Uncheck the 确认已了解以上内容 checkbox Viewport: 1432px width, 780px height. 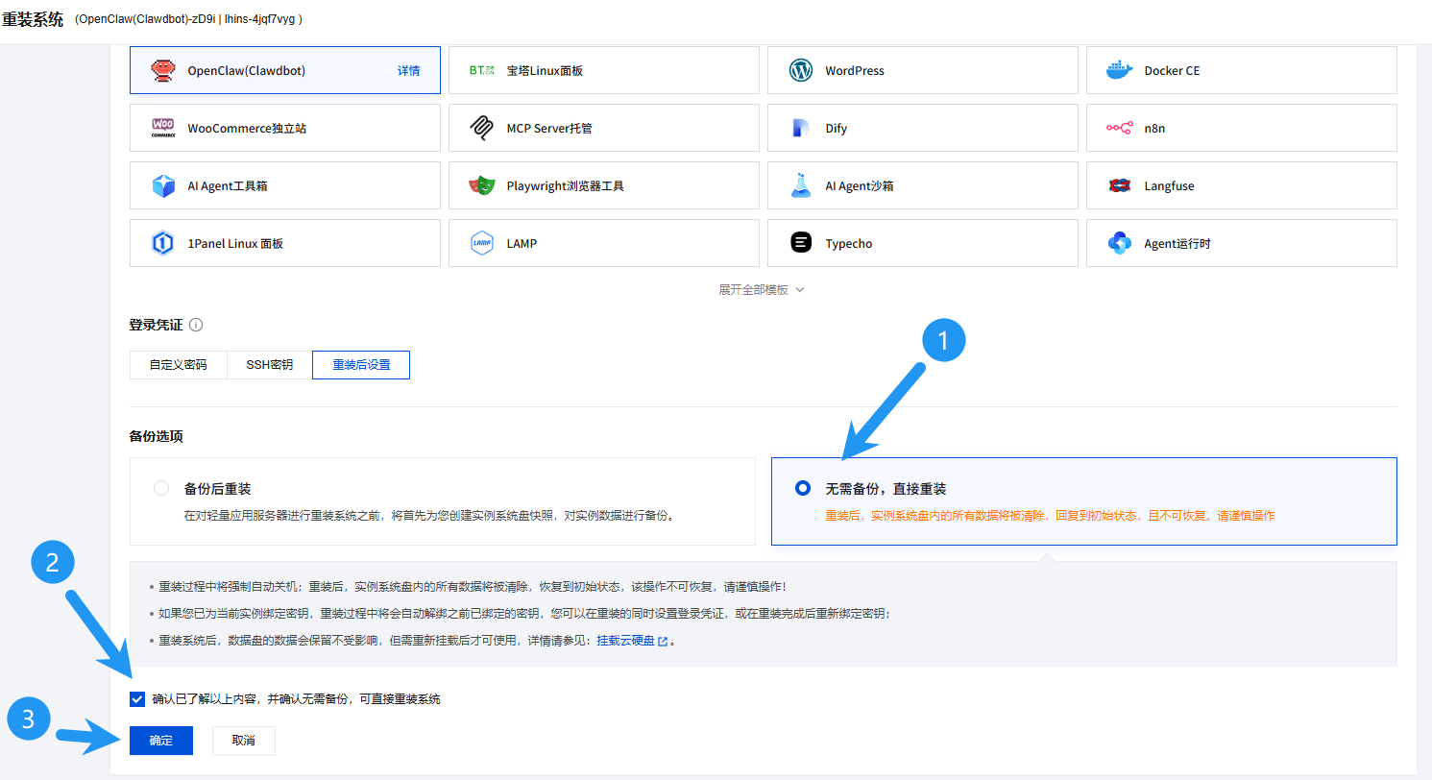[137, 698]
